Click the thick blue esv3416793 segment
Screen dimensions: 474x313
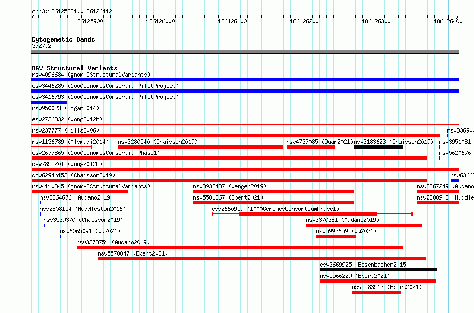(50, 102)
